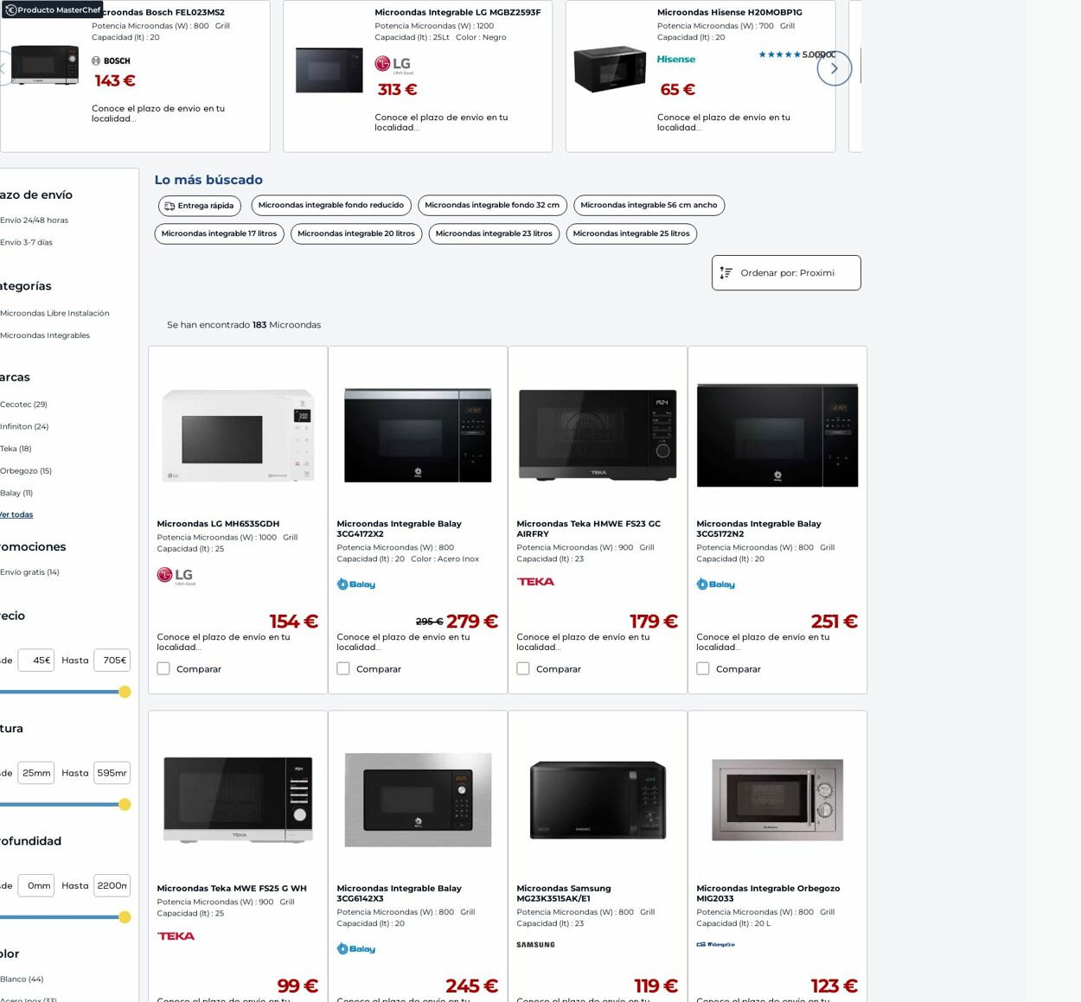Open Balay 3CG5172N2 product image
Screen dimensions: 1081x1002
777,435
